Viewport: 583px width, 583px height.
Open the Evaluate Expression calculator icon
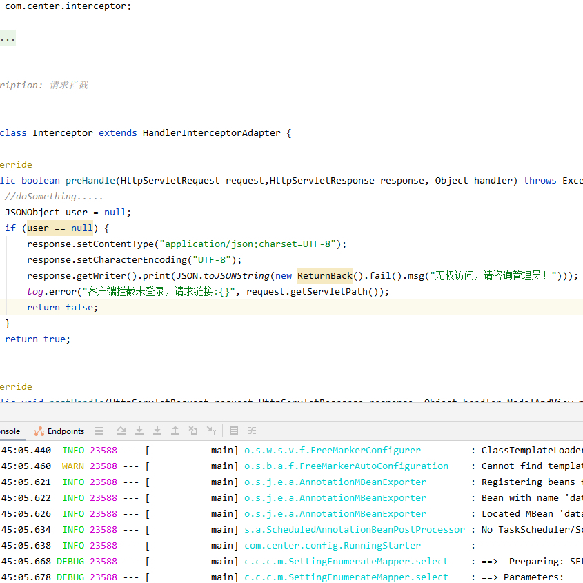[234, 431]
